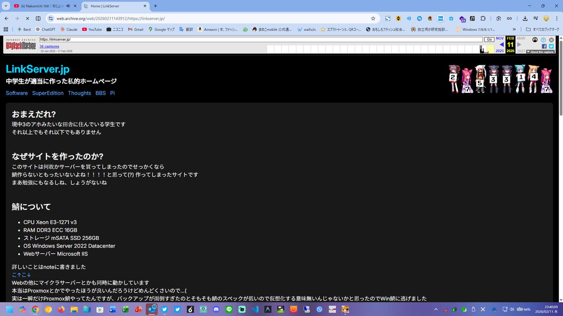Open the three-dot Chrome menu
The image size is (563, 316).
point(556,18)
